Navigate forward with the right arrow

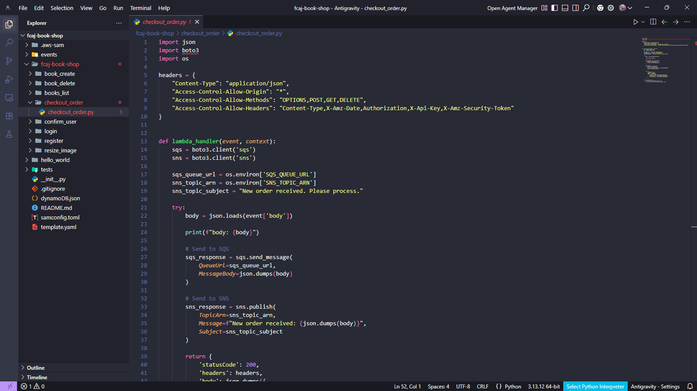click(x=676, y=22)
